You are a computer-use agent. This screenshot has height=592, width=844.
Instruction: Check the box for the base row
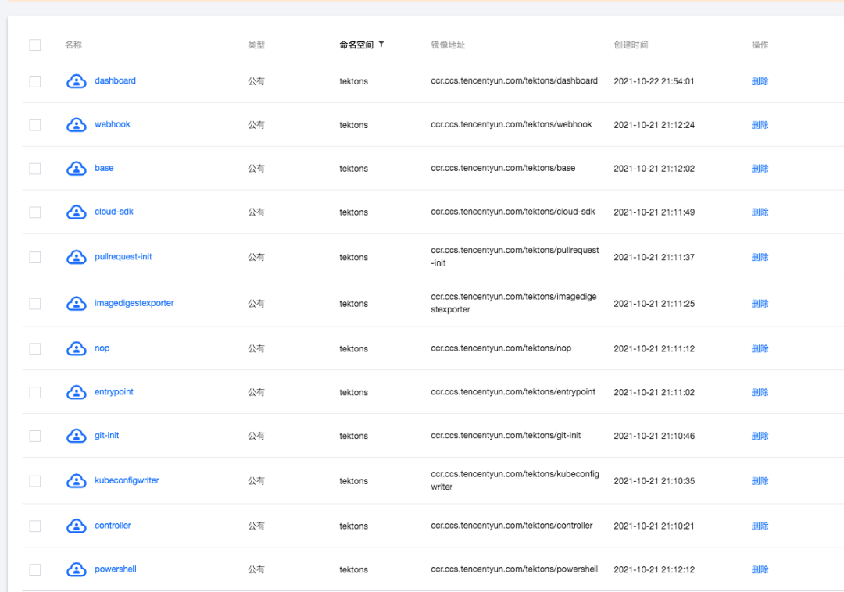point(35,168)
